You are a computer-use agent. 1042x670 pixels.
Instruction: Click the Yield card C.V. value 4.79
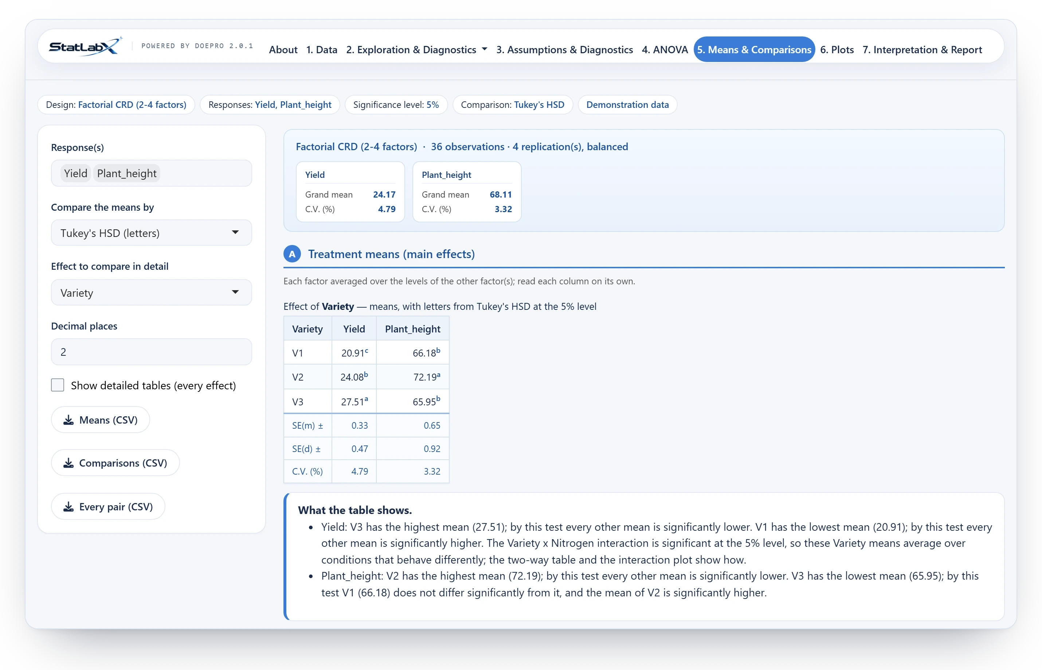click(387, 209)
